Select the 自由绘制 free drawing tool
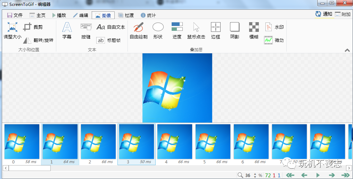Viewport: 353px width, 179px height. point(138,31)
